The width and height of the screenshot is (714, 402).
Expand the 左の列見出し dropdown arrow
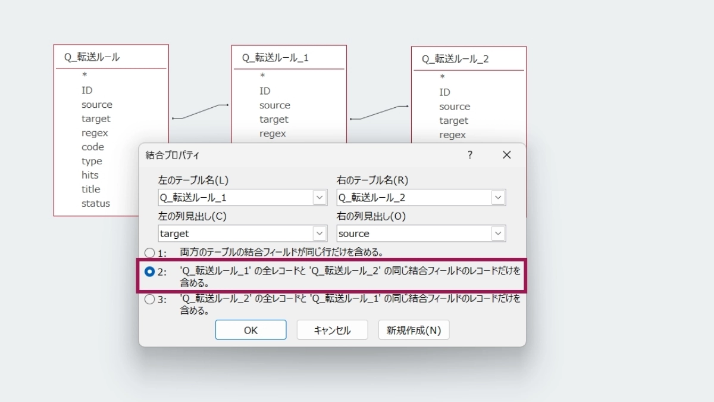pos(320,233)
